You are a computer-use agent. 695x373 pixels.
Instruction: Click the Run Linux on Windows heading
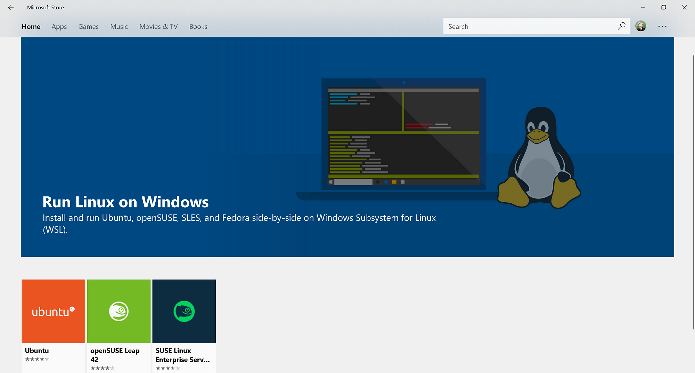pyautogui.click(x=125, y=202)
